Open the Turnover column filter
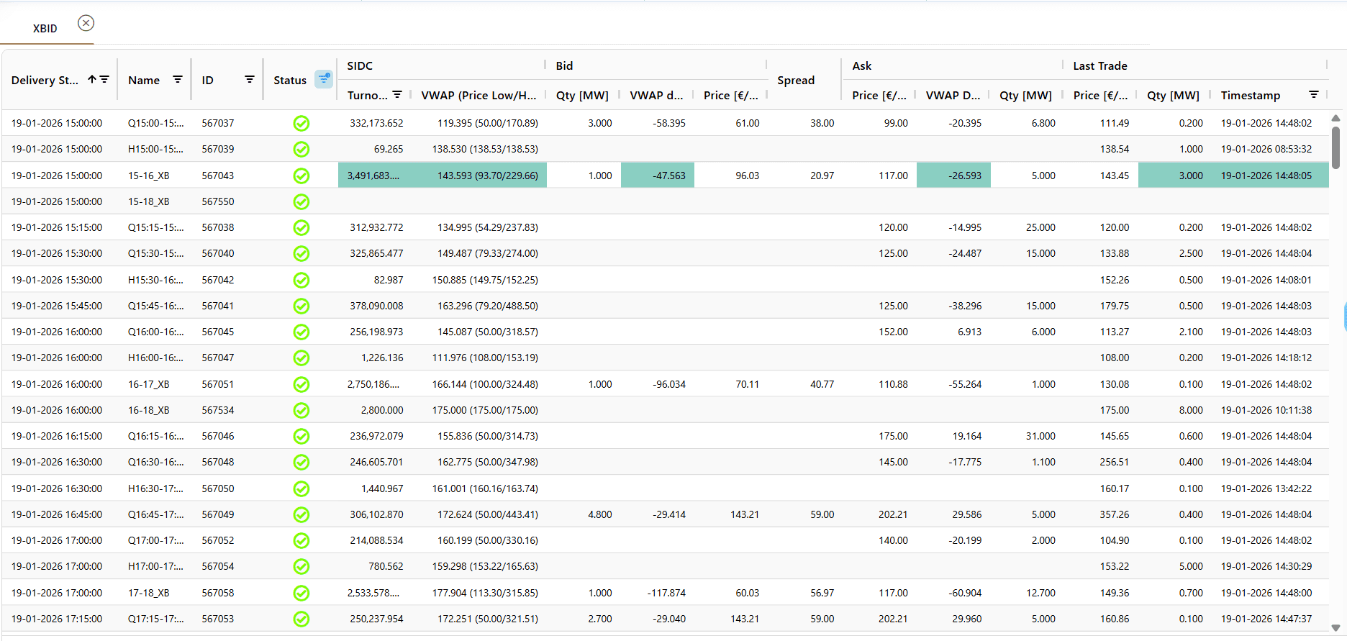Viewport: 1347px width, 641px height. coord(397,94)
